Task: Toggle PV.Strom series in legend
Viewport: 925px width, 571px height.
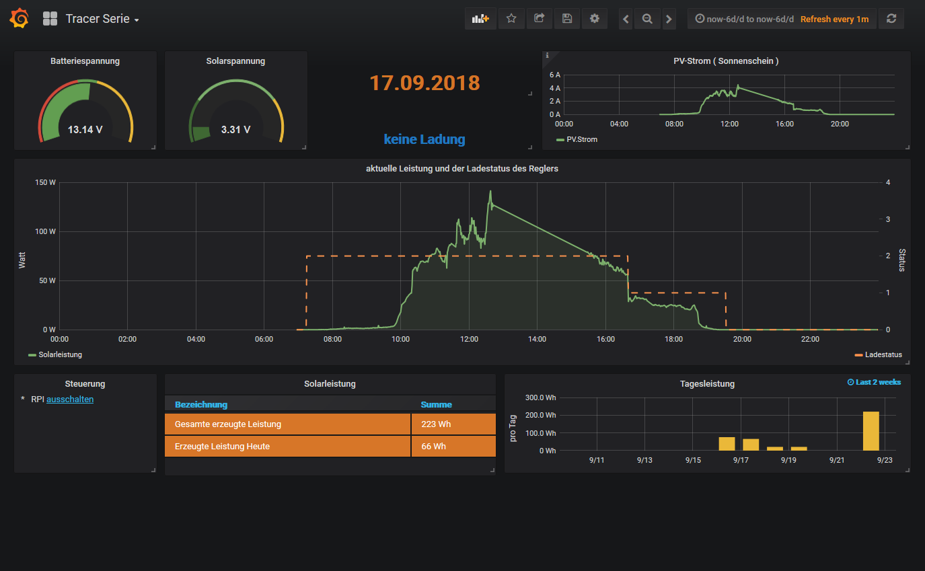Action: 581,140
